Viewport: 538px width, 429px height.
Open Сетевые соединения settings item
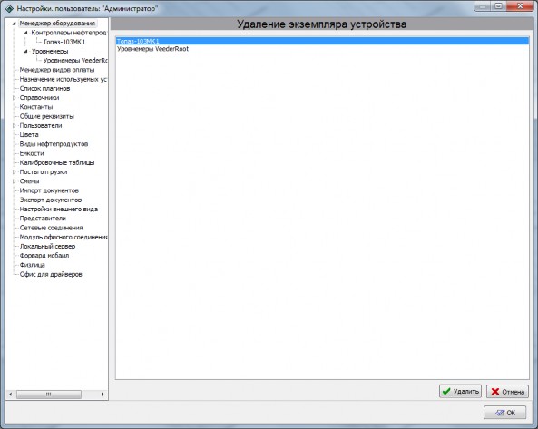tap(51, 228)
